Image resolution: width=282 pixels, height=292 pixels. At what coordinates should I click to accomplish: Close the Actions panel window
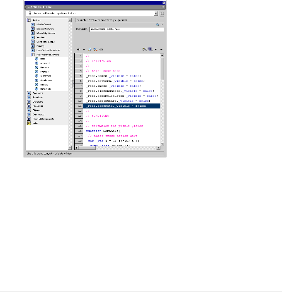164,3
